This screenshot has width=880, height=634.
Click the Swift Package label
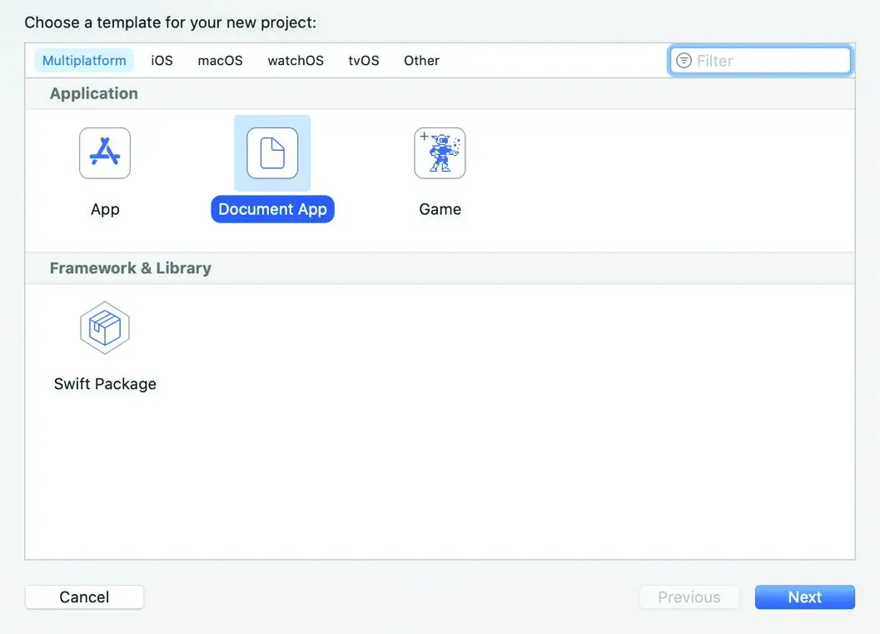[105, 384]
